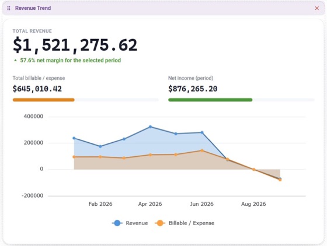Select the Jun 2026 expense data point
327x246 pixels.
(202, 150)
